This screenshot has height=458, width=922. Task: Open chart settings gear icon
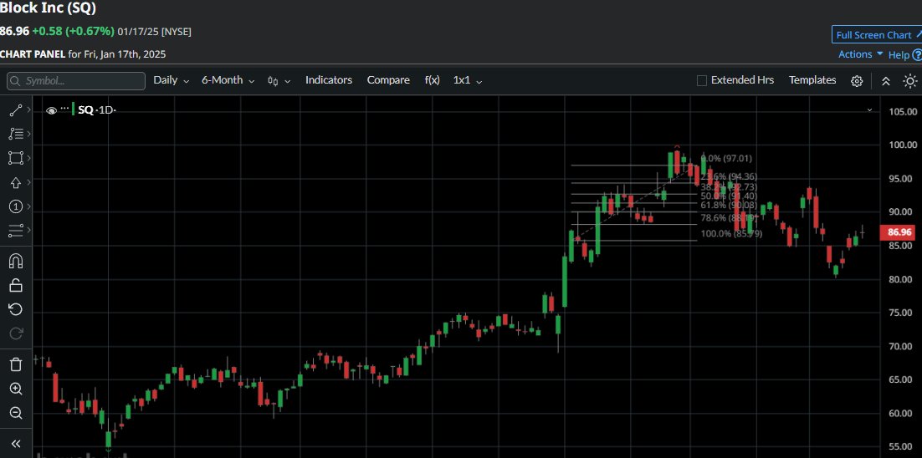coord(857,81)
